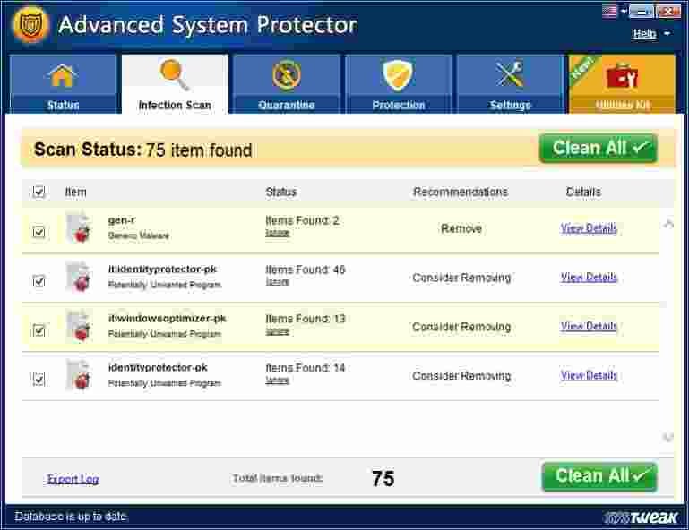Click the threat icon beside itlidentityprotector-pk
Screen dimensions: 689x530
point(78,277)
